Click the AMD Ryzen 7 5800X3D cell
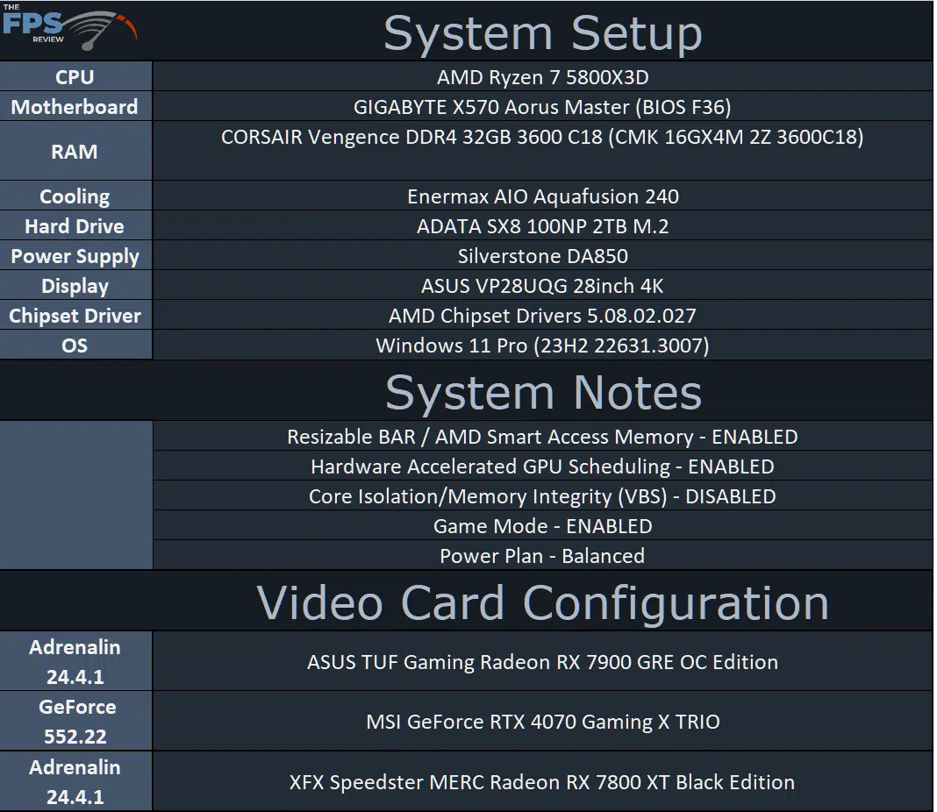 tap(542, 77)
